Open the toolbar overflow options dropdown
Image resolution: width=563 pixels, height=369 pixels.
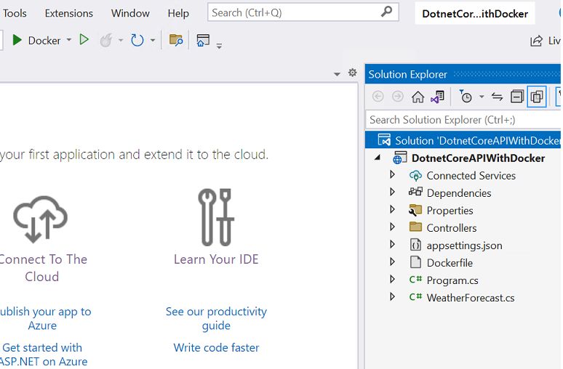tap(219, 46)
